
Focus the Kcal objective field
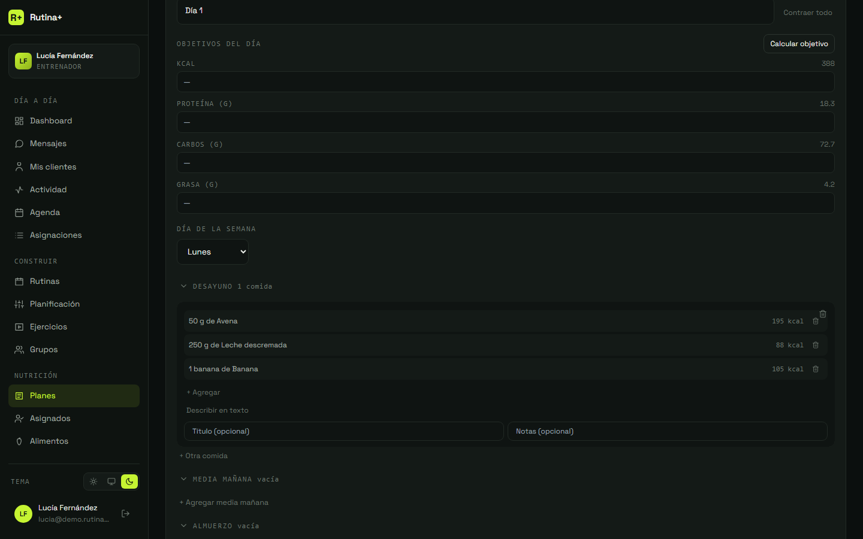[505, 82]
